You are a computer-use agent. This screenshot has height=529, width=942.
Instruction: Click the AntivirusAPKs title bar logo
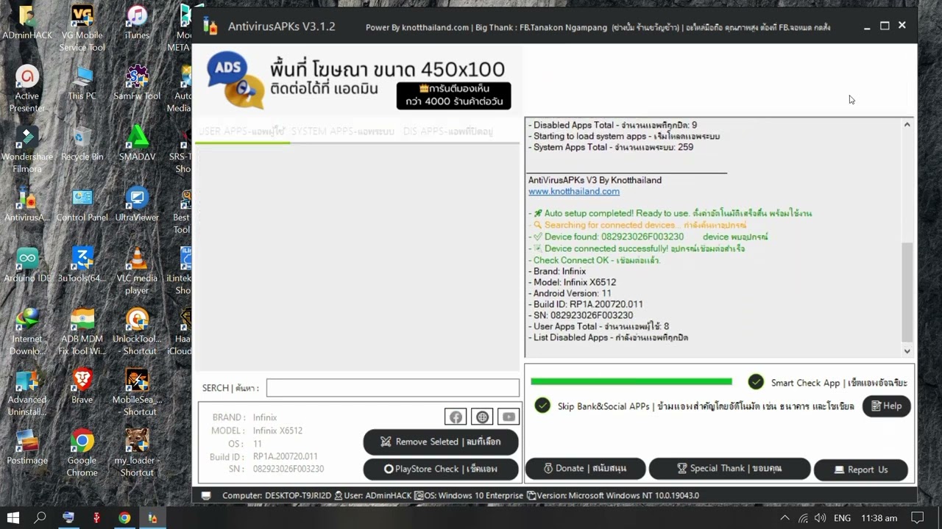(210, 26)
